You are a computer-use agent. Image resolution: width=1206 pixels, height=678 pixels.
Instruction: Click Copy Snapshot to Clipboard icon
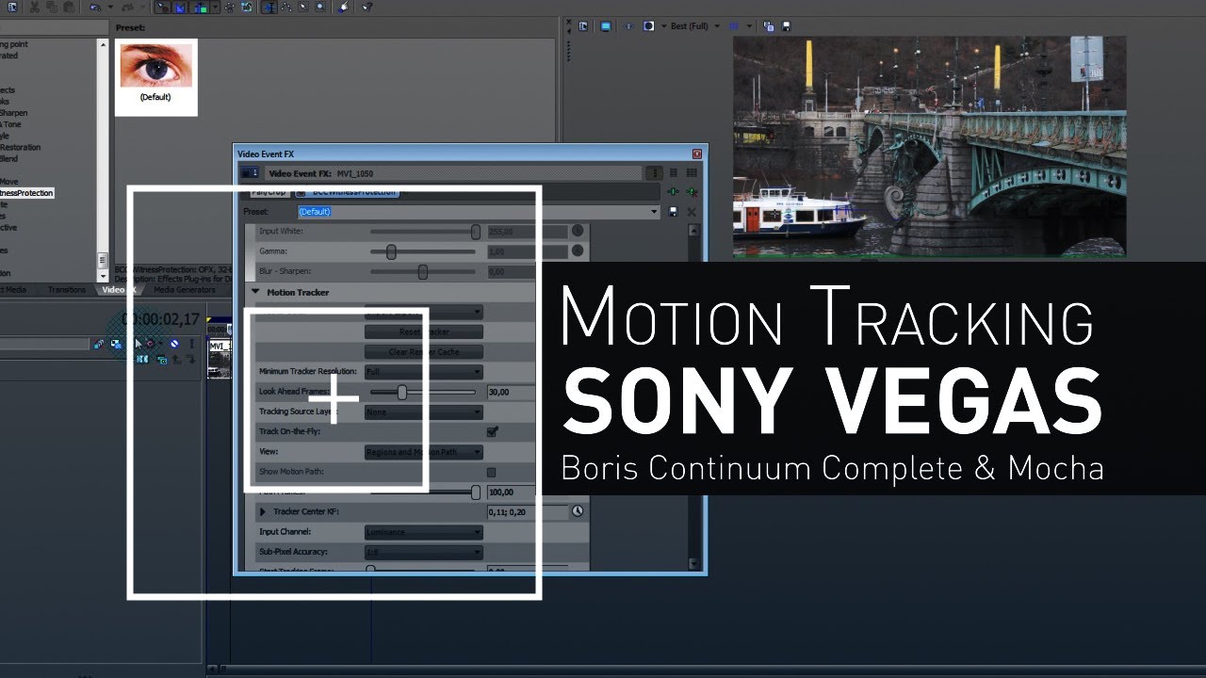[769, 26]
